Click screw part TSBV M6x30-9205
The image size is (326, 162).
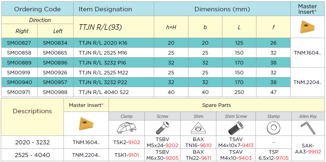162,155
